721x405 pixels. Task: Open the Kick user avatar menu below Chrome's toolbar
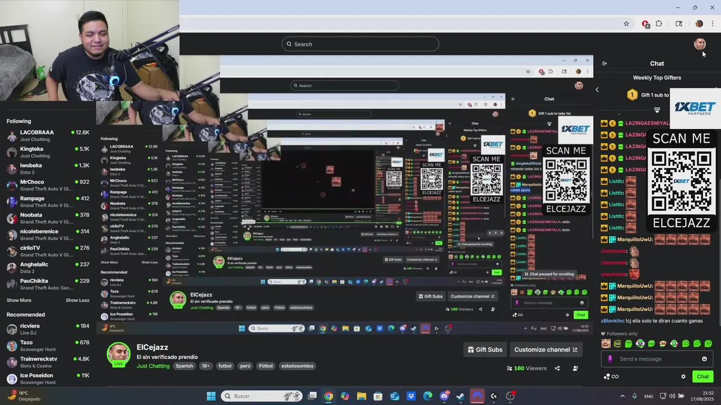[700, 44]
